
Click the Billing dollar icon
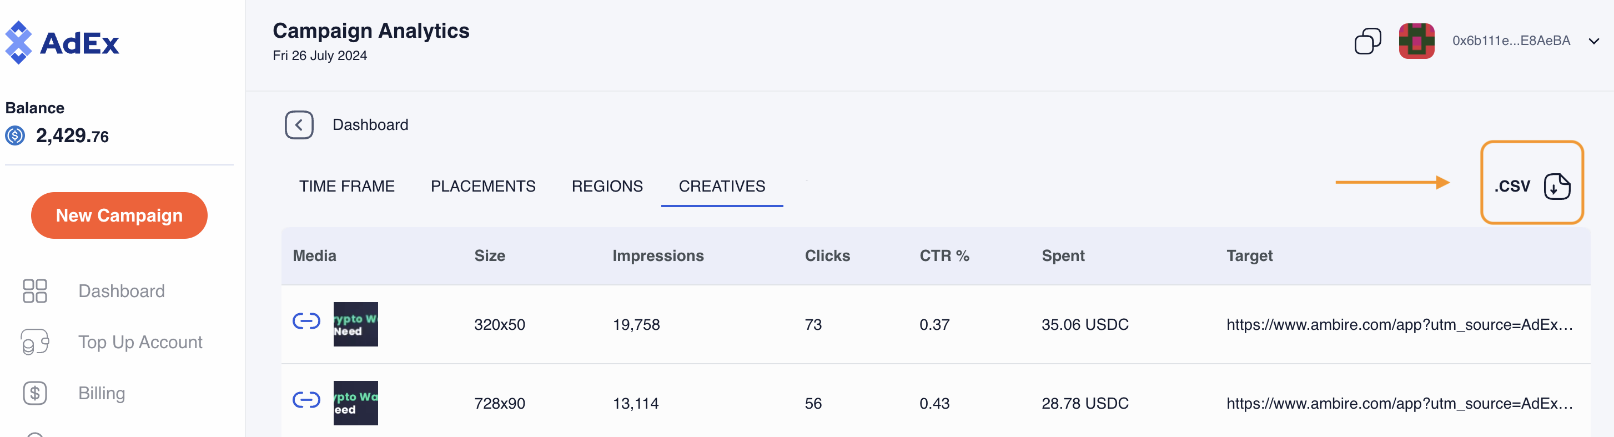pyautogui.click(x=35, y=393)
